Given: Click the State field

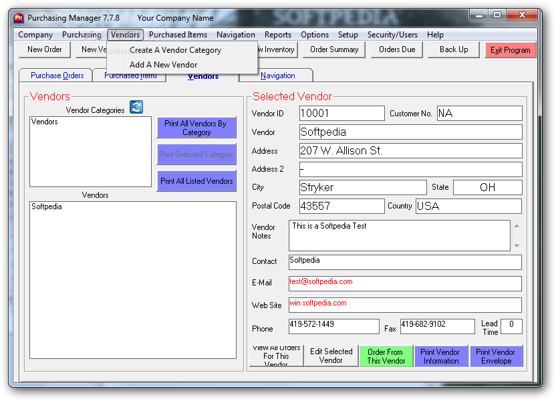Looking at the screenshot, I should [488, 187].
